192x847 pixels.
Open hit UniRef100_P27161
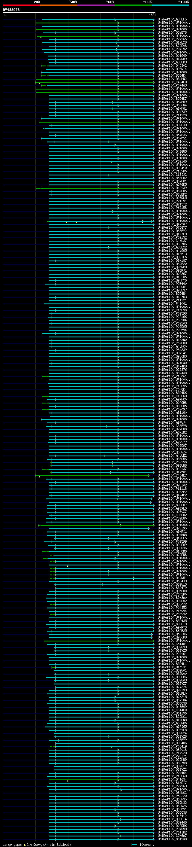point(172,654)
